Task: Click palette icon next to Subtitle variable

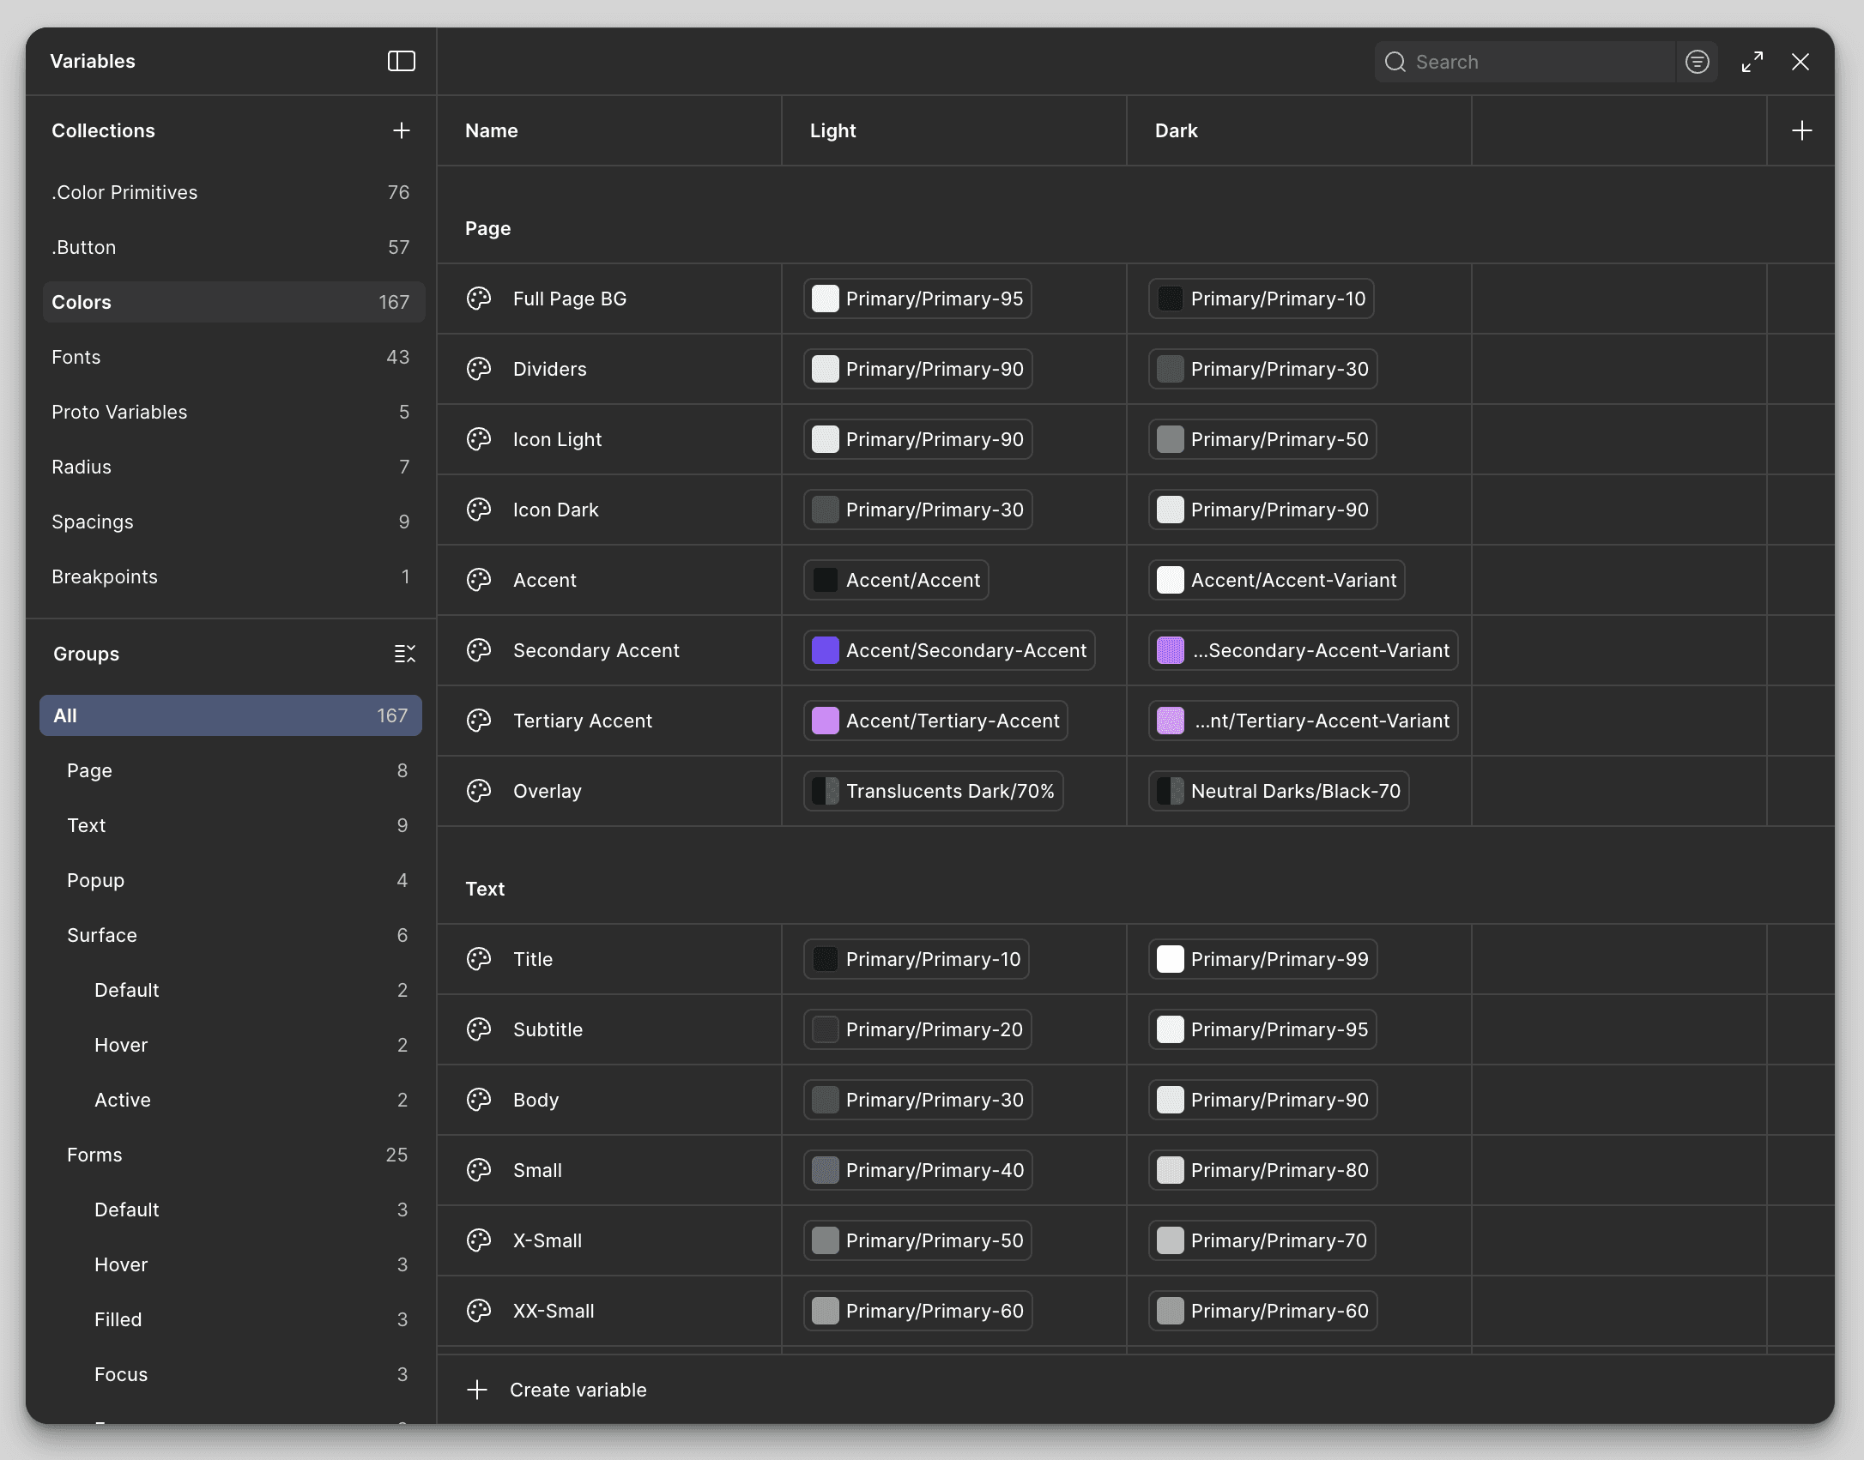Action: tap(479, 1029)
